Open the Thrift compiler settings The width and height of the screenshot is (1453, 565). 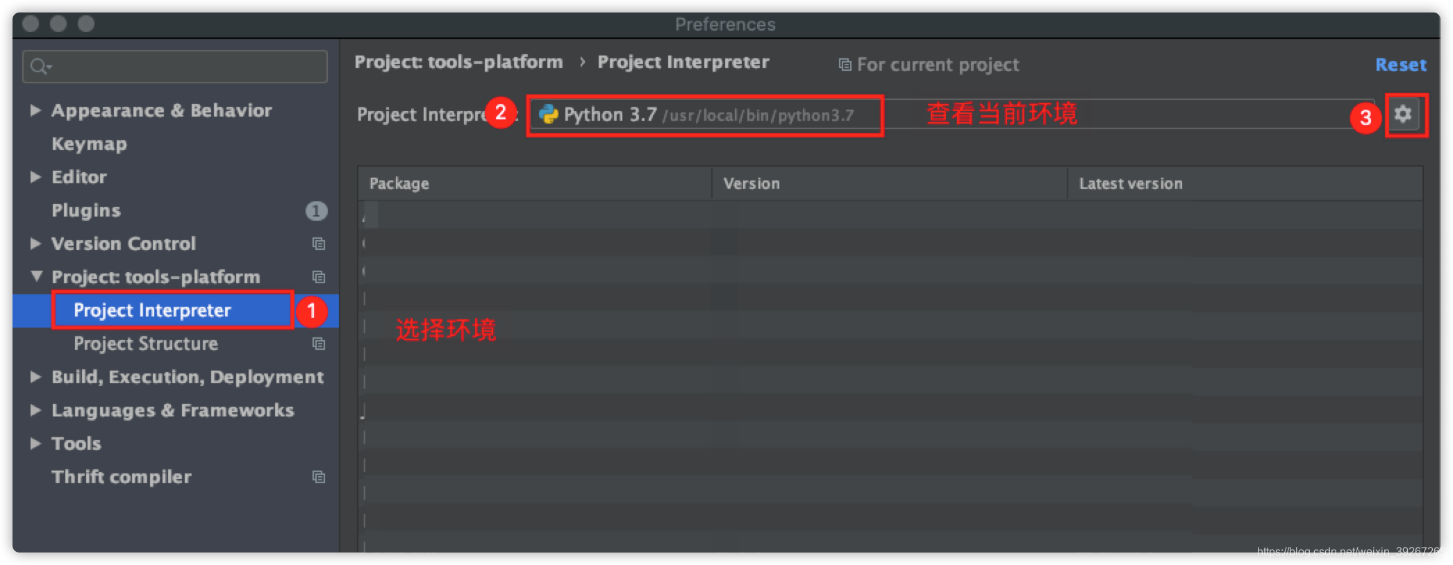point(122,477)
